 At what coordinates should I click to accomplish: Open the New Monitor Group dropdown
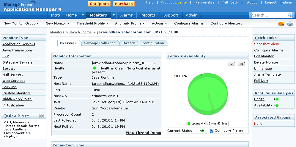(x=21, y=23)
